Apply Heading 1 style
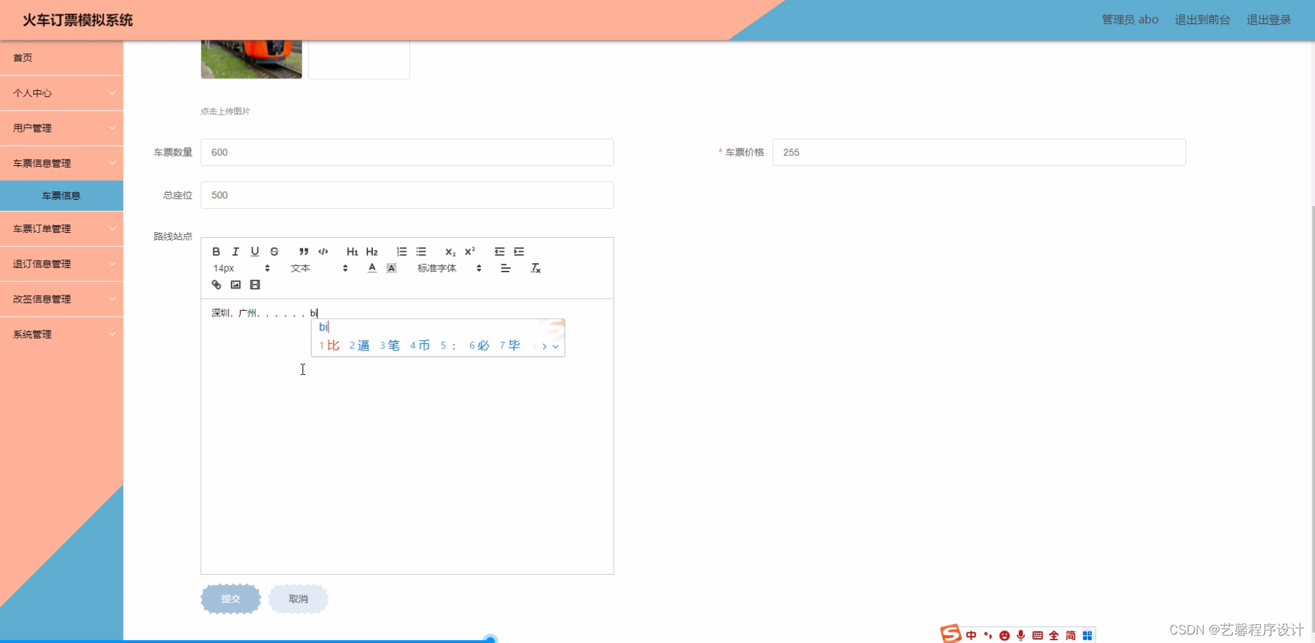Image resolution: width=1315 pixels, height=643 pixels. coord(352,251)
